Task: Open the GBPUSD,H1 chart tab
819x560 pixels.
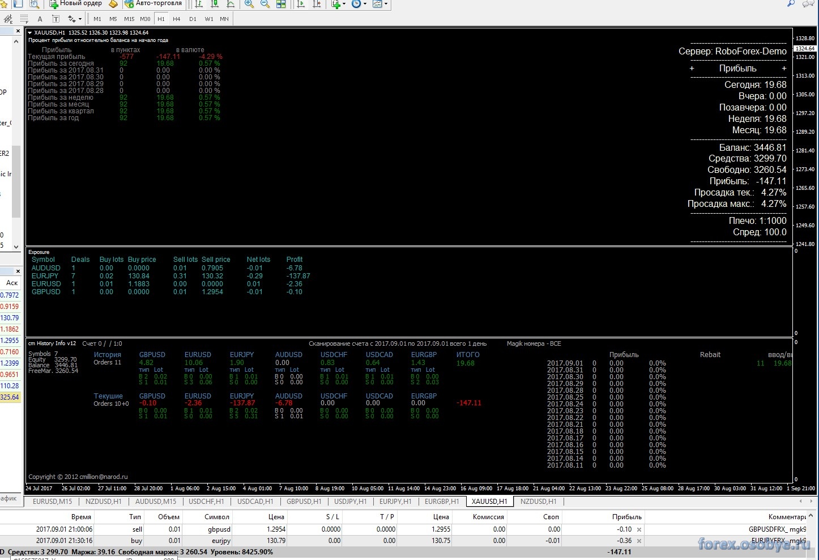Action: (x=304, y=502)
